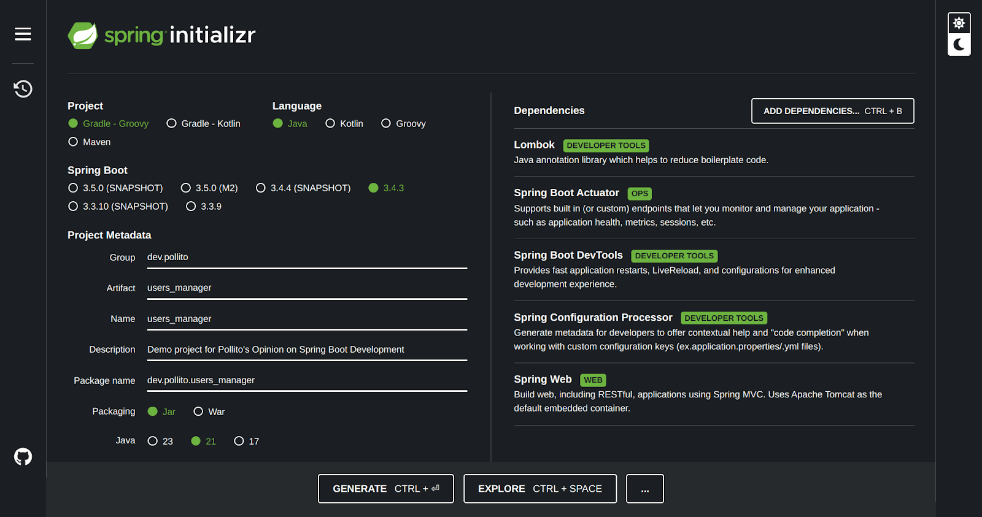982x517 pixels.
Task: Select Spring Boot 3.5.0 (M2)
Action: coord(209,188)
